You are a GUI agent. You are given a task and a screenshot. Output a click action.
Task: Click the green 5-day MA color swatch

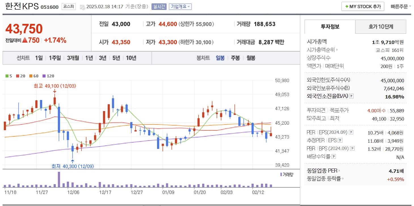pos(6,76)
